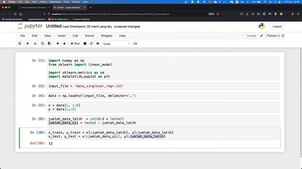Click into the x = data[:, :-1] cell

pos(163,107)
